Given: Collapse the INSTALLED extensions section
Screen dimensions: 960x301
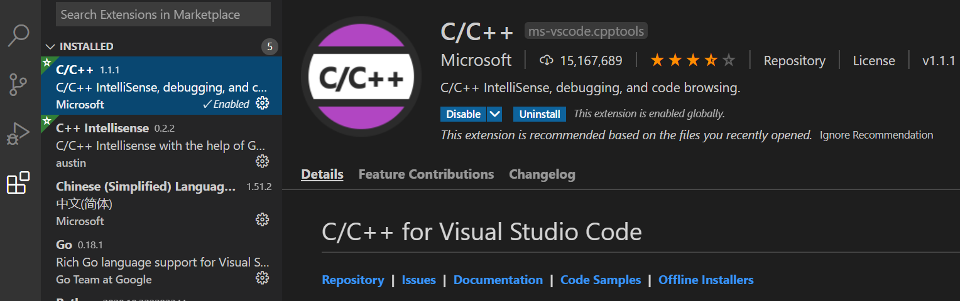Looking at the screenshot, I should tap(50, 46).
